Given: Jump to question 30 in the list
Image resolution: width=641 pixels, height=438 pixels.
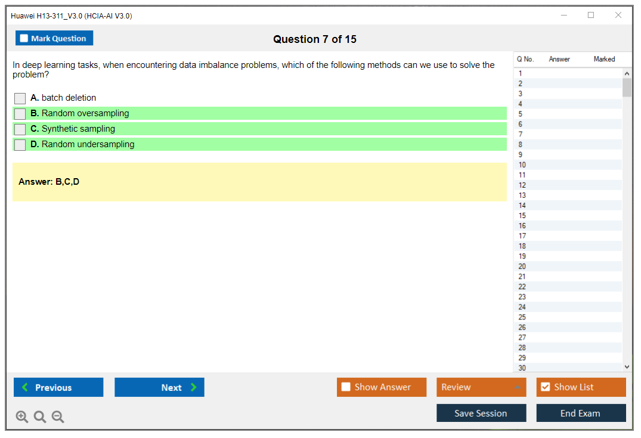Looking at the screenshot, I should 522,368.
